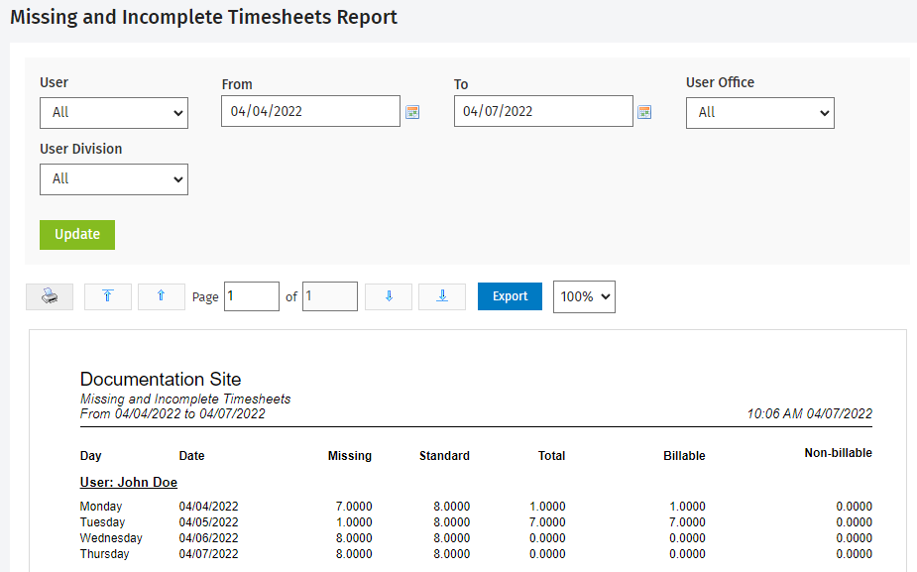Open the User dropdown
Image resolution: width=917 pixels, height=572 pixels.
pyautogui.click(x=113, y=112)
